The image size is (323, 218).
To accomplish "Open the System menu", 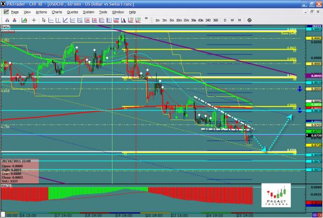I will [88, 11].
